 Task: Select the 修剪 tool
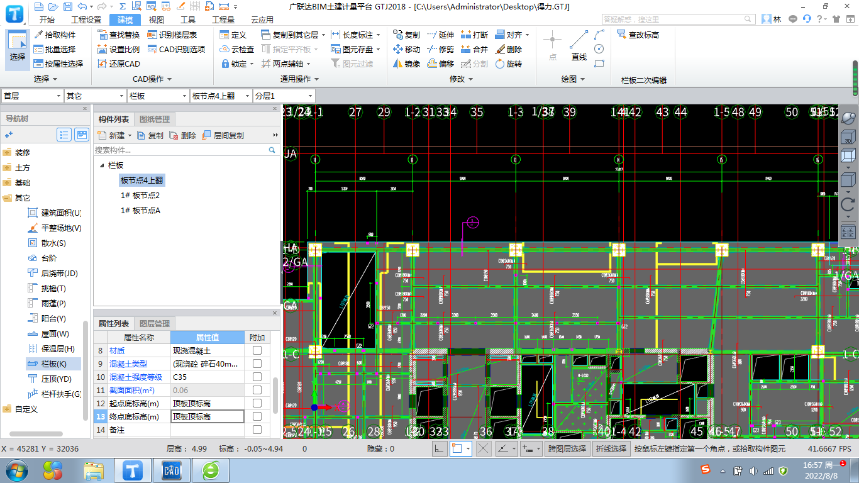click(440, 49)
